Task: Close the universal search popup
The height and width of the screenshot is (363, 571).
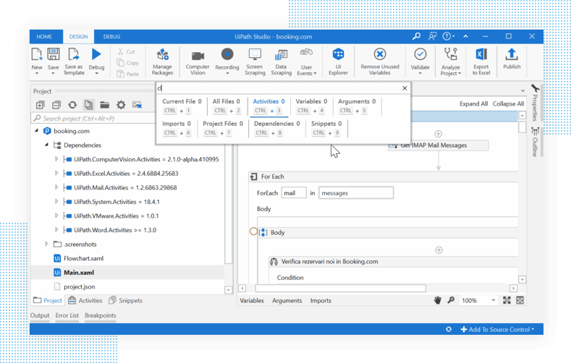Action: coord(405,88)
